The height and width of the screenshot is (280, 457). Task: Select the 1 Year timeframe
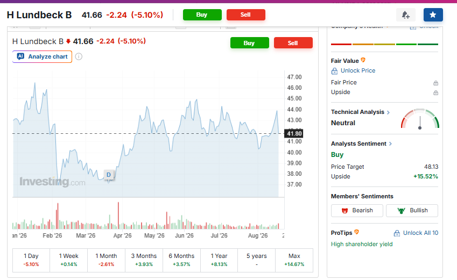(x=219, y=260)
